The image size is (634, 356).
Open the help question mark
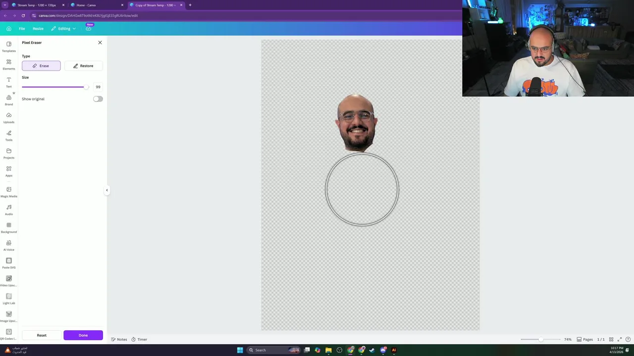[x=628, y=339]
